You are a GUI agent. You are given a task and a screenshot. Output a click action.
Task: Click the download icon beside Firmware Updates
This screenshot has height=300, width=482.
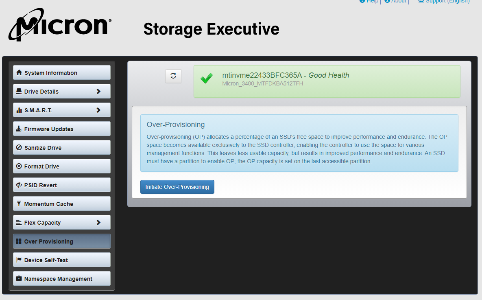coord(19,129)
